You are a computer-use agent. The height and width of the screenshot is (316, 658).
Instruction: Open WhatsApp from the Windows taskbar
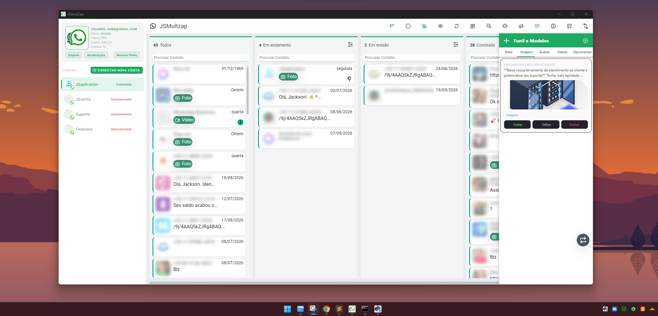(x=352, y=309)
